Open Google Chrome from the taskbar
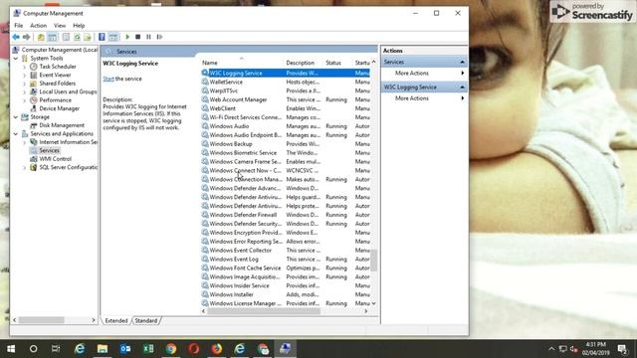 point(171,349)
